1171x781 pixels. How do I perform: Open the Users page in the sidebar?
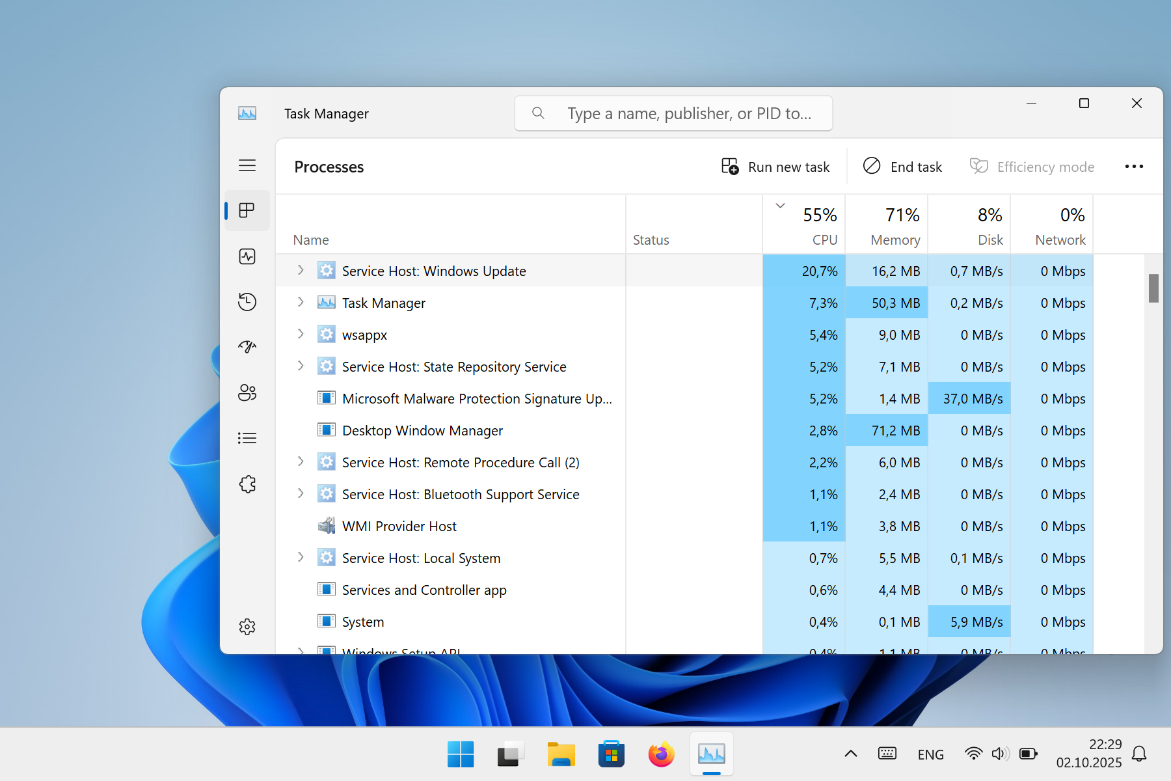click(x=247, y=392)
